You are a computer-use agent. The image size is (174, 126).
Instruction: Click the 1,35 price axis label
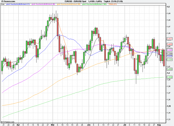[x=169, y=106]
